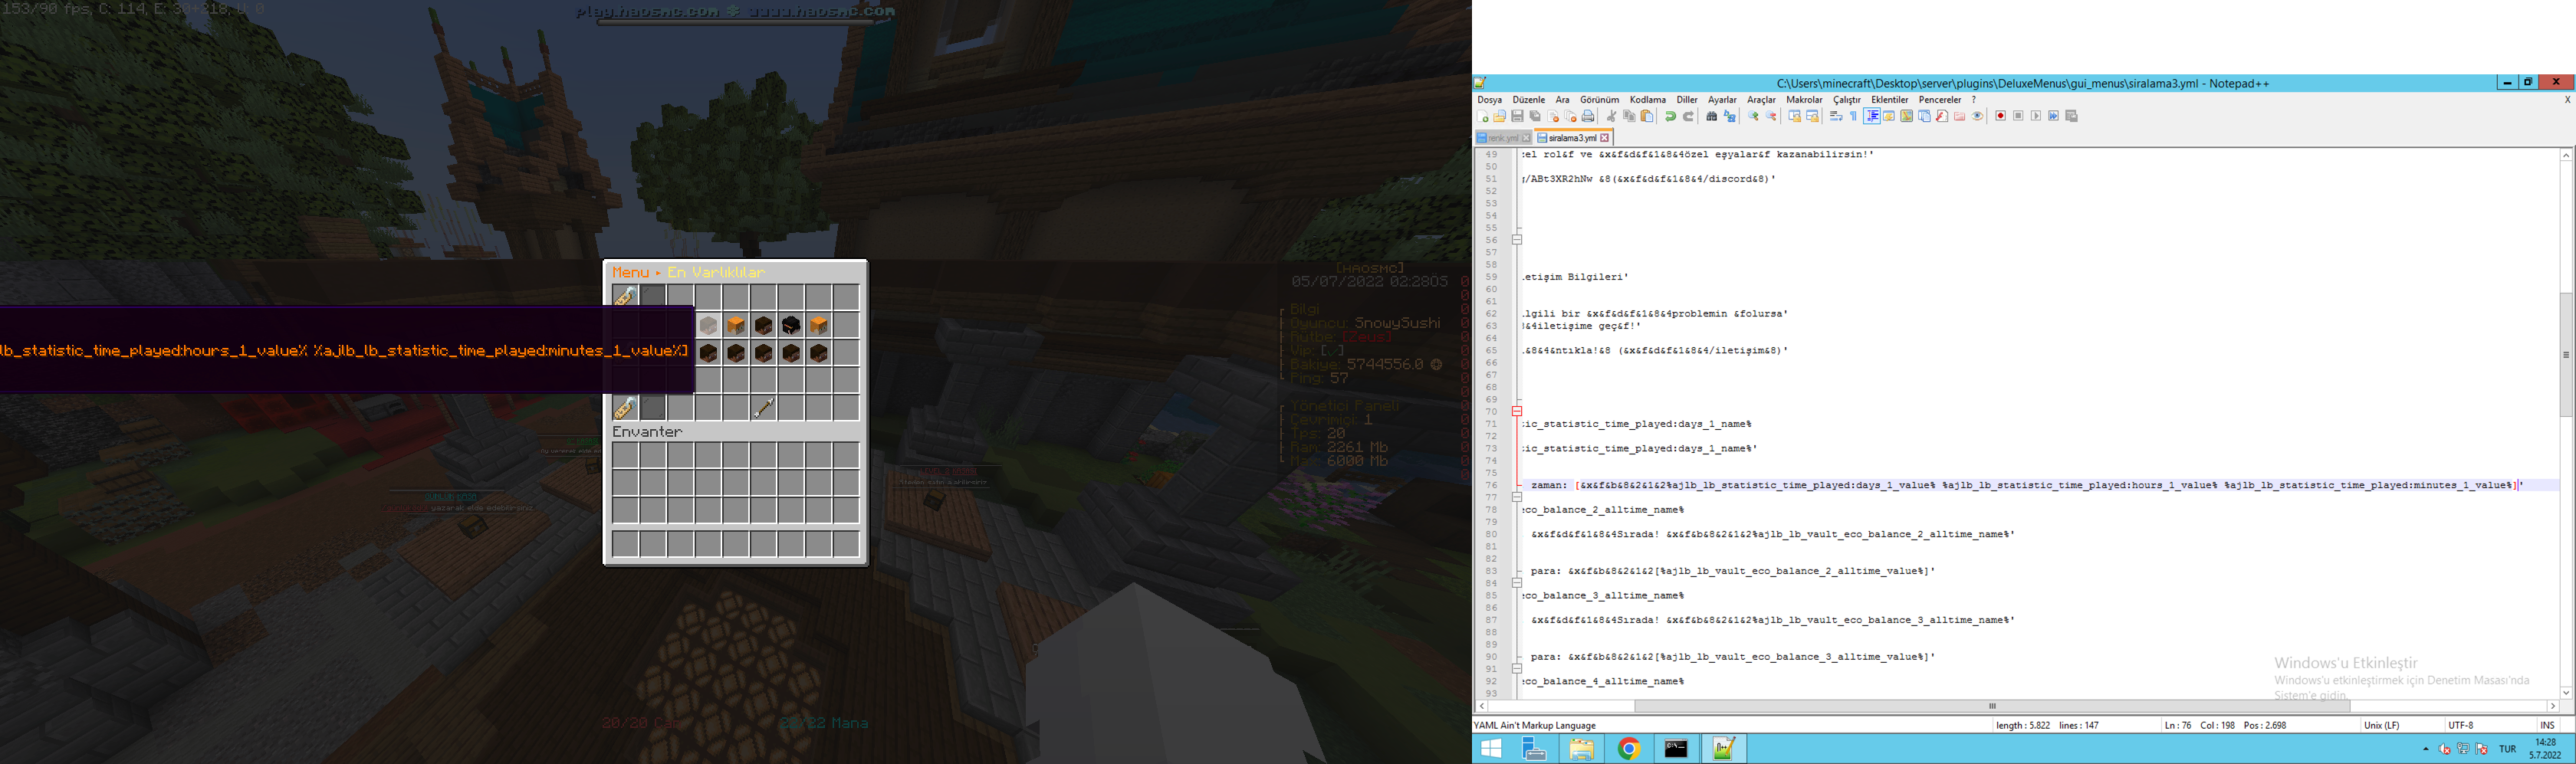This screenshot has height=764, width=2576.
Task: Click the Copy toolbar icon
Action: click(x=1629, y=116)
